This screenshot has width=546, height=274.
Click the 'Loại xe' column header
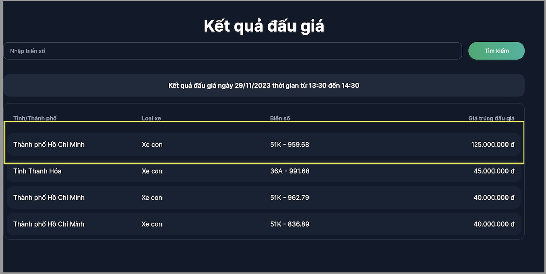(151, 118)
